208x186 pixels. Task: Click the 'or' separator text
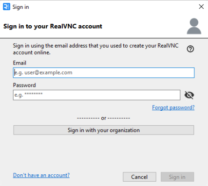point(104,118)
